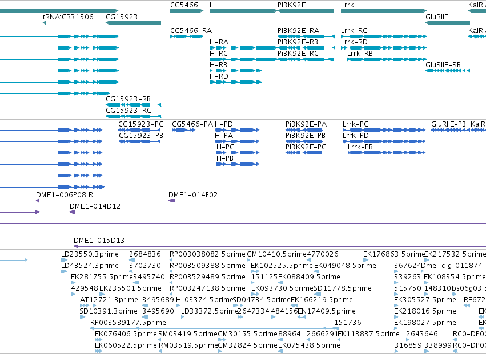Open transcript Pi3K92E-RC
Screen dimensions: 486x354
(x=306, y=59)
